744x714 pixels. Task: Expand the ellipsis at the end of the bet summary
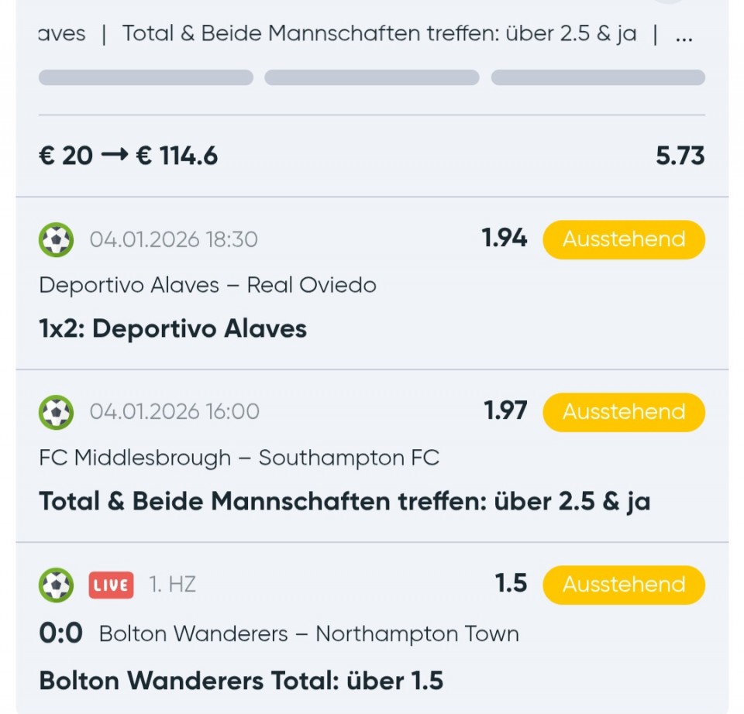[x=684, y=35]
